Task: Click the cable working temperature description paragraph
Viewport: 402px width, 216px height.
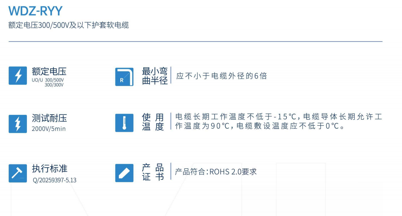Action: coord(278,121)
